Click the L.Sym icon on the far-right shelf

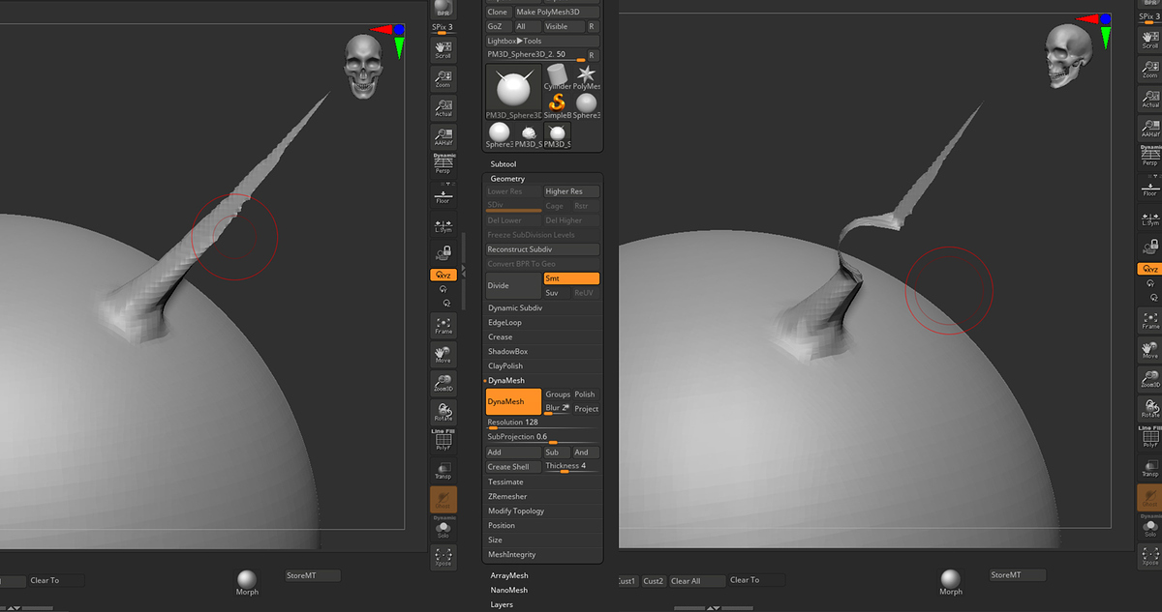1149,217
